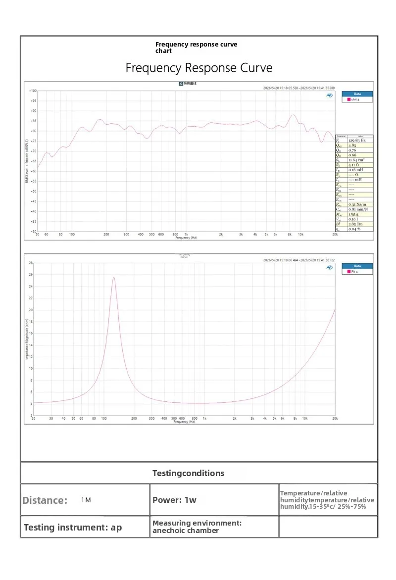Select the 4.11 Ω value row
Viewport: 396px width, 580px height.
pyautogui.click(x=354, y=165)
